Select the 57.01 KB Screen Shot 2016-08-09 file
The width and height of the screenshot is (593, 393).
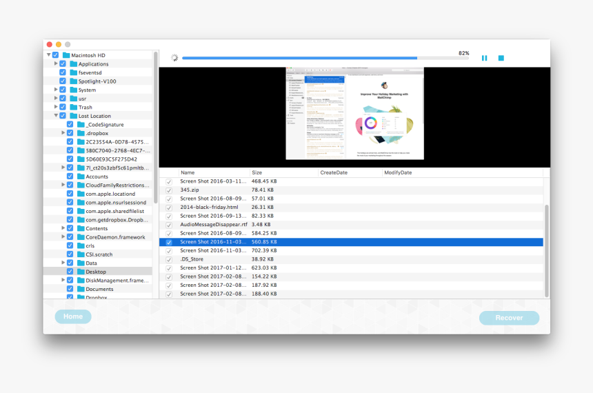tap(351, 199)
